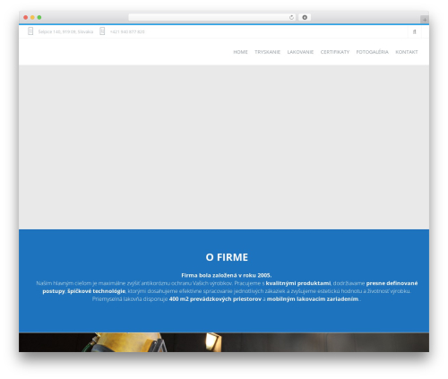Click the phone icon before +421 number
The height and width of the screenshot is (379, 448).
pos(102,31)
